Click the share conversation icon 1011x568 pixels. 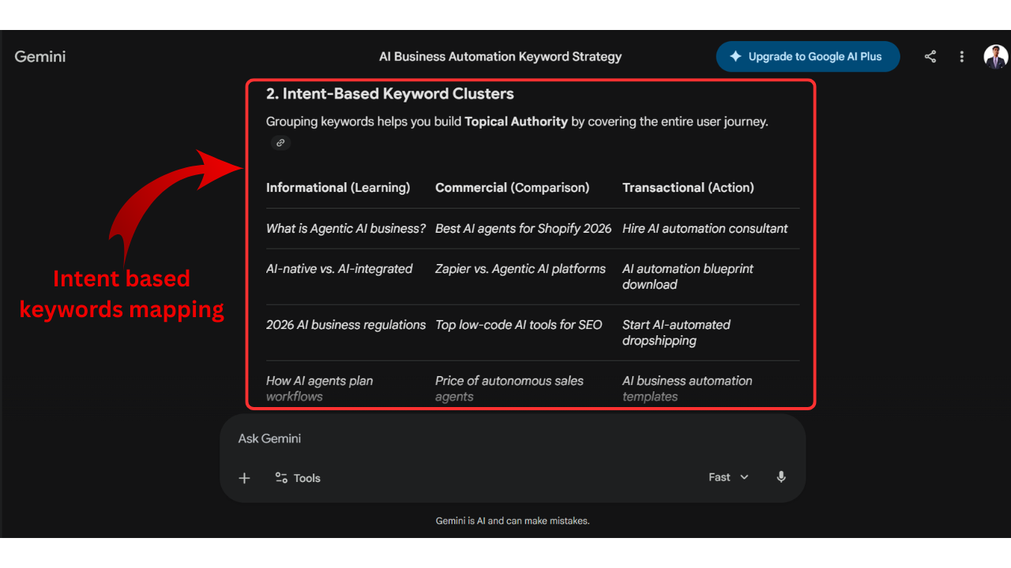coord(930,57)
